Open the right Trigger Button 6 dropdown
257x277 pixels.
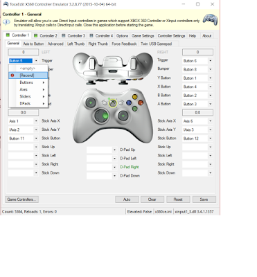[x=197, y=61]
